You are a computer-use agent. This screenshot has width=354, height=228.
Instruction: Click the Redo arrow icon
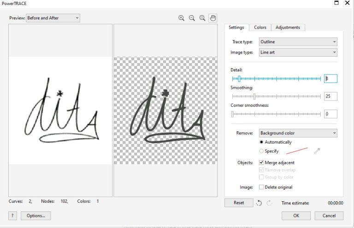click(x=270, y=203)
